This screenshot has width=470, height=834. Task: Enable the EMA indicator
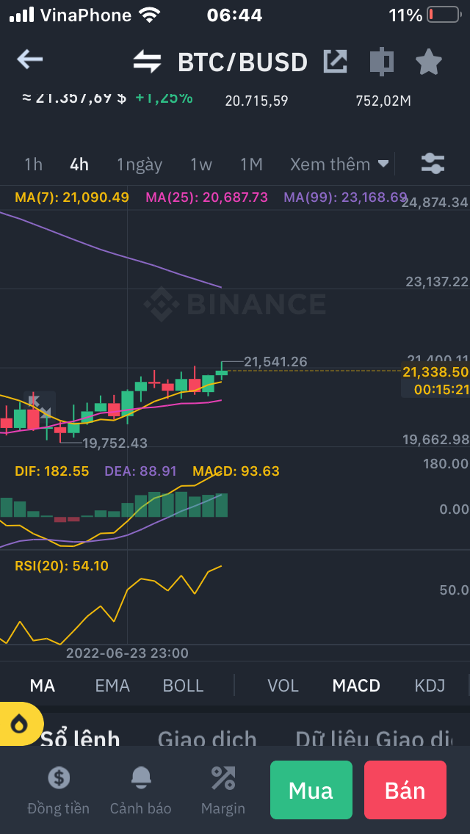point(112,686)
